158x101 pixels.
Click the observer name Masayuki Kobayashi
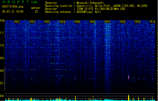coord(90,3)
